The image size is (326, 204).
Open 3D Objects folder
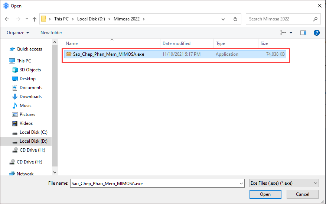tap(30, 70)
